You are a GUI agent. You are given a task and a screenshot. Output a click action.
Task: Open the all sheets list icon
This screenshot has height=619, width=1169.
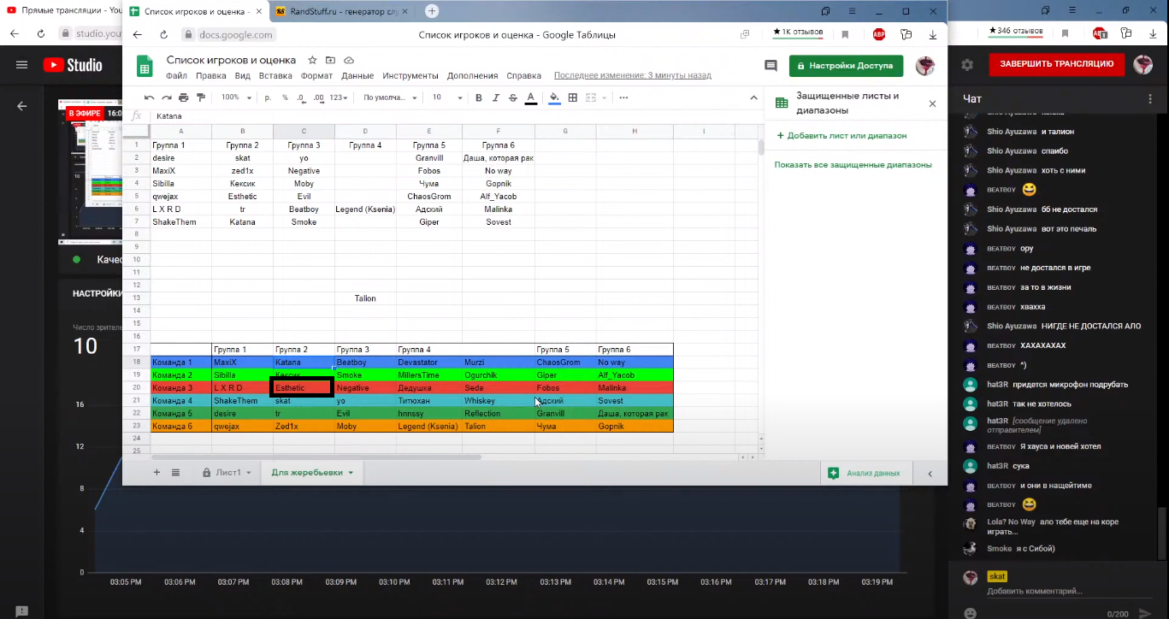[x=175, y=472]
